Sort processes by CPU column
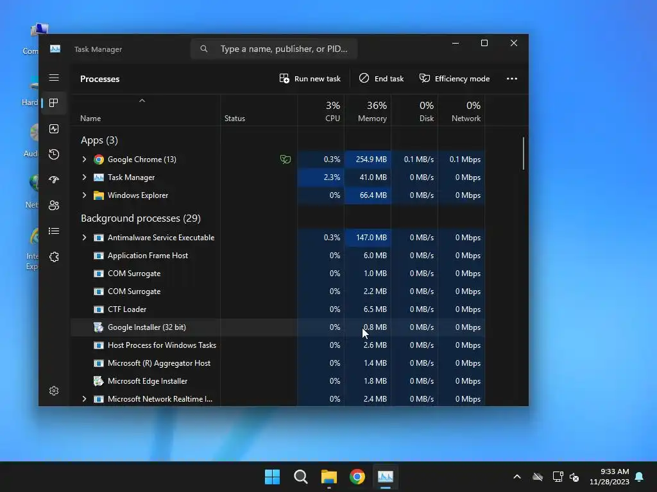Image resolution: width=657 pixels, height=492 pixels. click(x=321, y=111)
